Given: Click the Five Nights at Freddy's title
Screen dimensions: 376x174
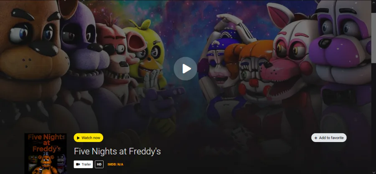Looking at the screenshot, I should coord(117,151).
